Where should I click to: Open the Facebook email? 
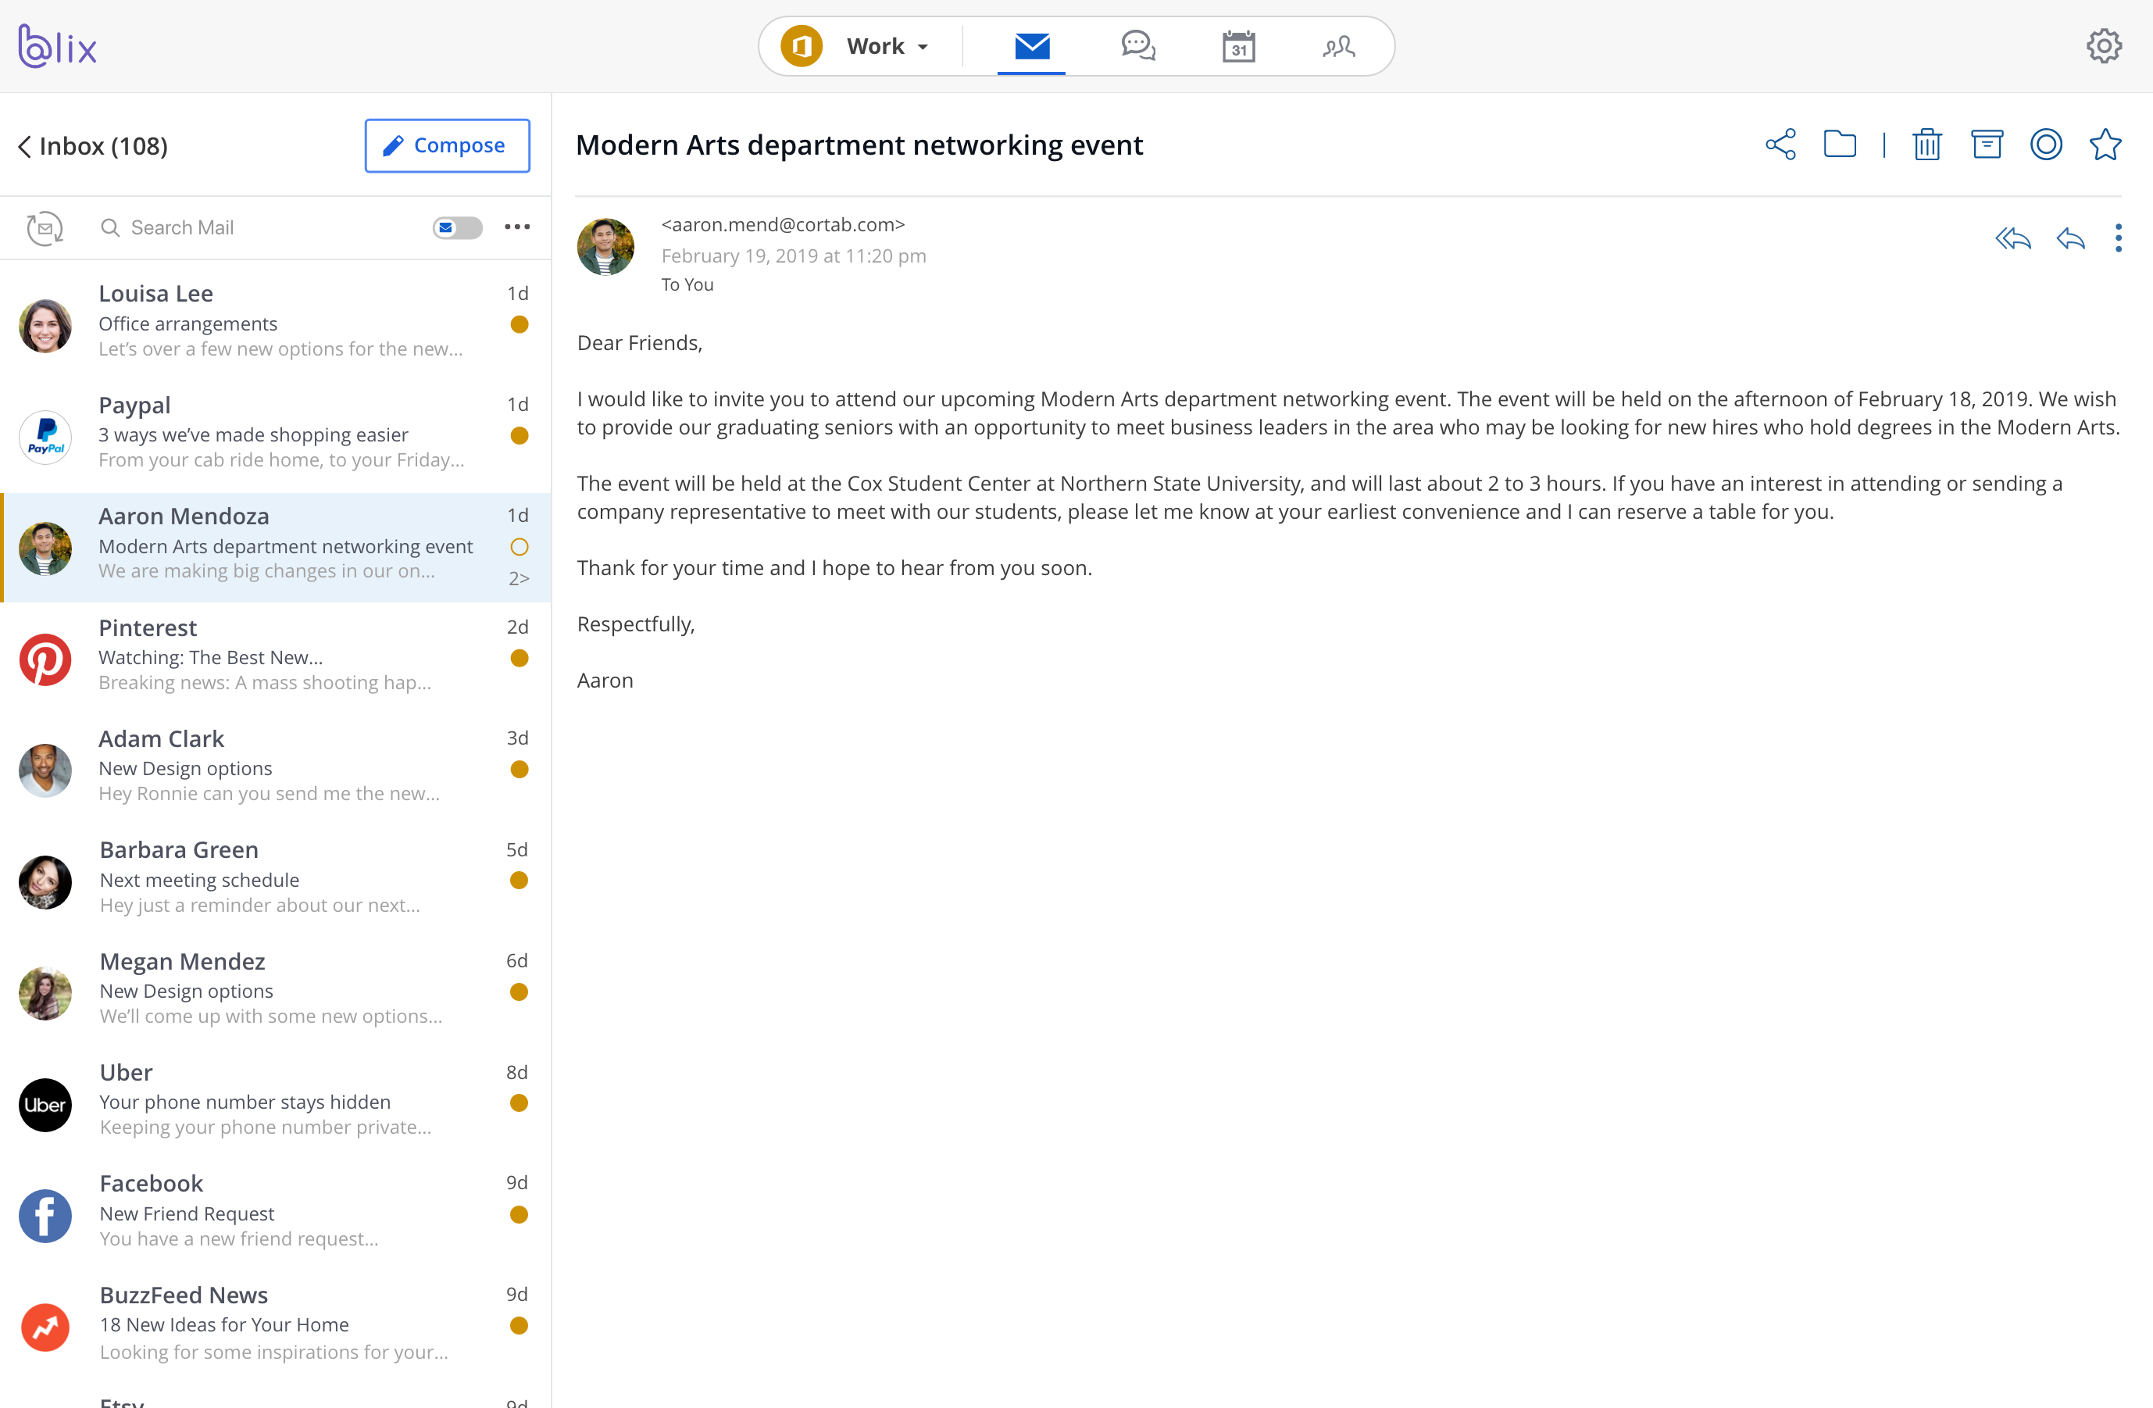[x=275, y=1214]
